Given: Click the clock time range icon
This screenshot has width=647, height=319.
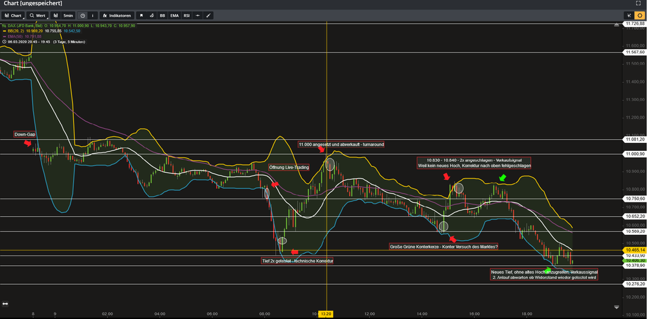Looking at the screenshot, I should (82, 15).
